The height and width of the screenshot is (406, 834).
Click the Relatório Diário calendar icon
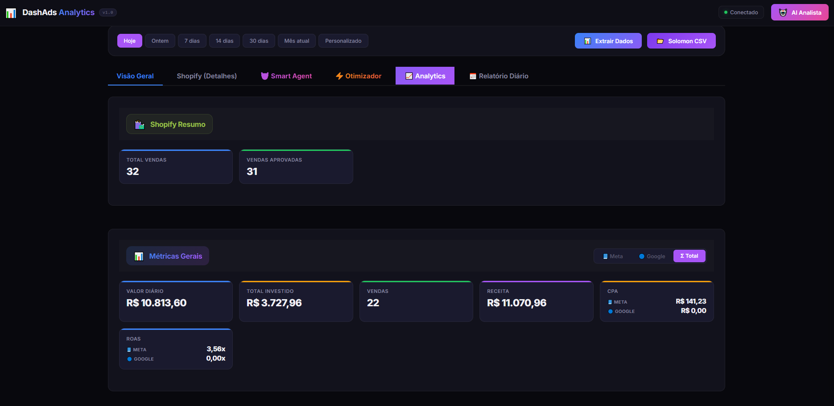473,76
